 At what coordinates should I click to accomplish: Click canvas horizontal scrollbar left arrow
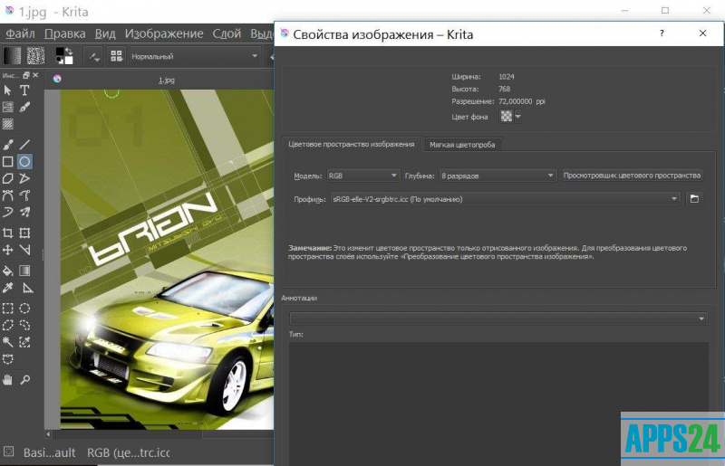click(x=49, y=434)
